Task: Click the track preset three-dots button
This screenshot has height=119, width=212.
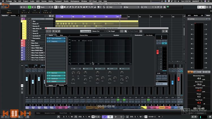Action: (x=141, y=31)
